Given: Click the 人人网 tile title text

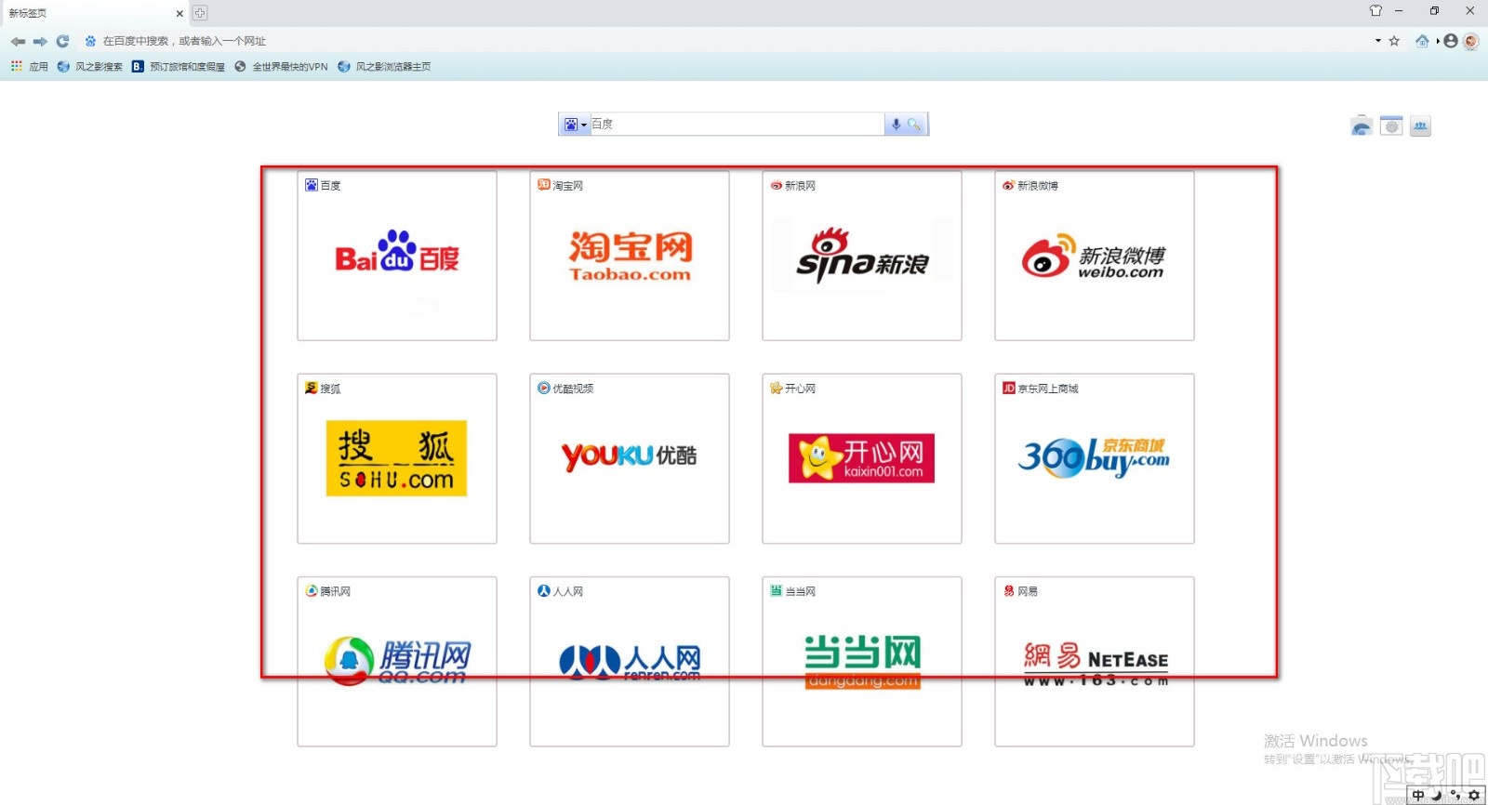Looking at the screenshot, I should (x=568, y=591).
